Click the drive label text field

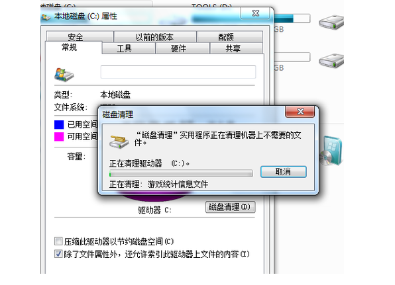(x=178, y=72)
